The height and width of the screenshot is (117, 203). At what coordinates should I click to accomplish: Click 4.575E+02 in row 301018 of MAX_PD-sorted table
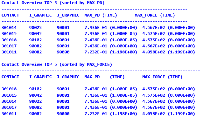154,40
